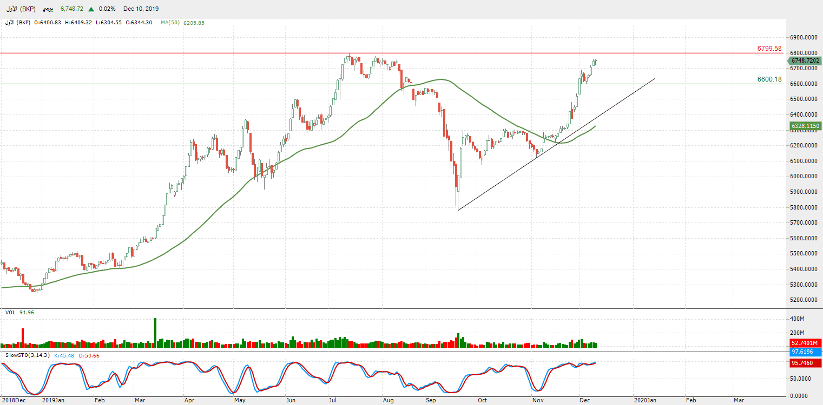Click the open value O:6400.83
The width and height of the screenshot is (823, 405).
click(x=49, y=23)
